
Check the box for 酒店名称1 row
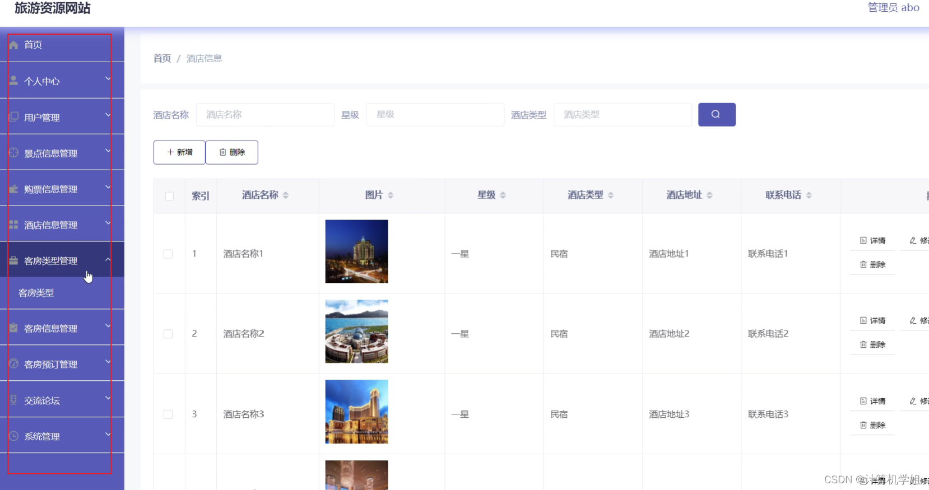coord(168,254)
